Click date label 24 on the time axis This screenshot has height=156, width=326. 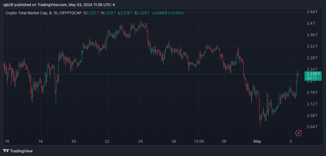pos(140,141)
